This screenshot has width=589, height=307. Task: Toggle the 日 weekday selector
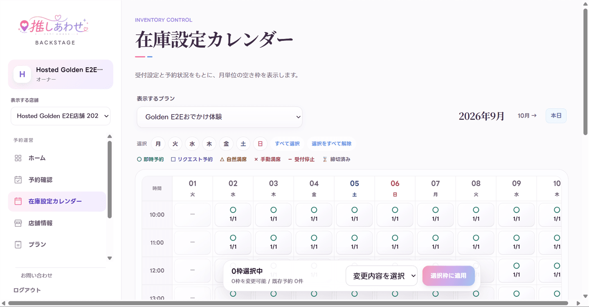click(x=260, y=144)
